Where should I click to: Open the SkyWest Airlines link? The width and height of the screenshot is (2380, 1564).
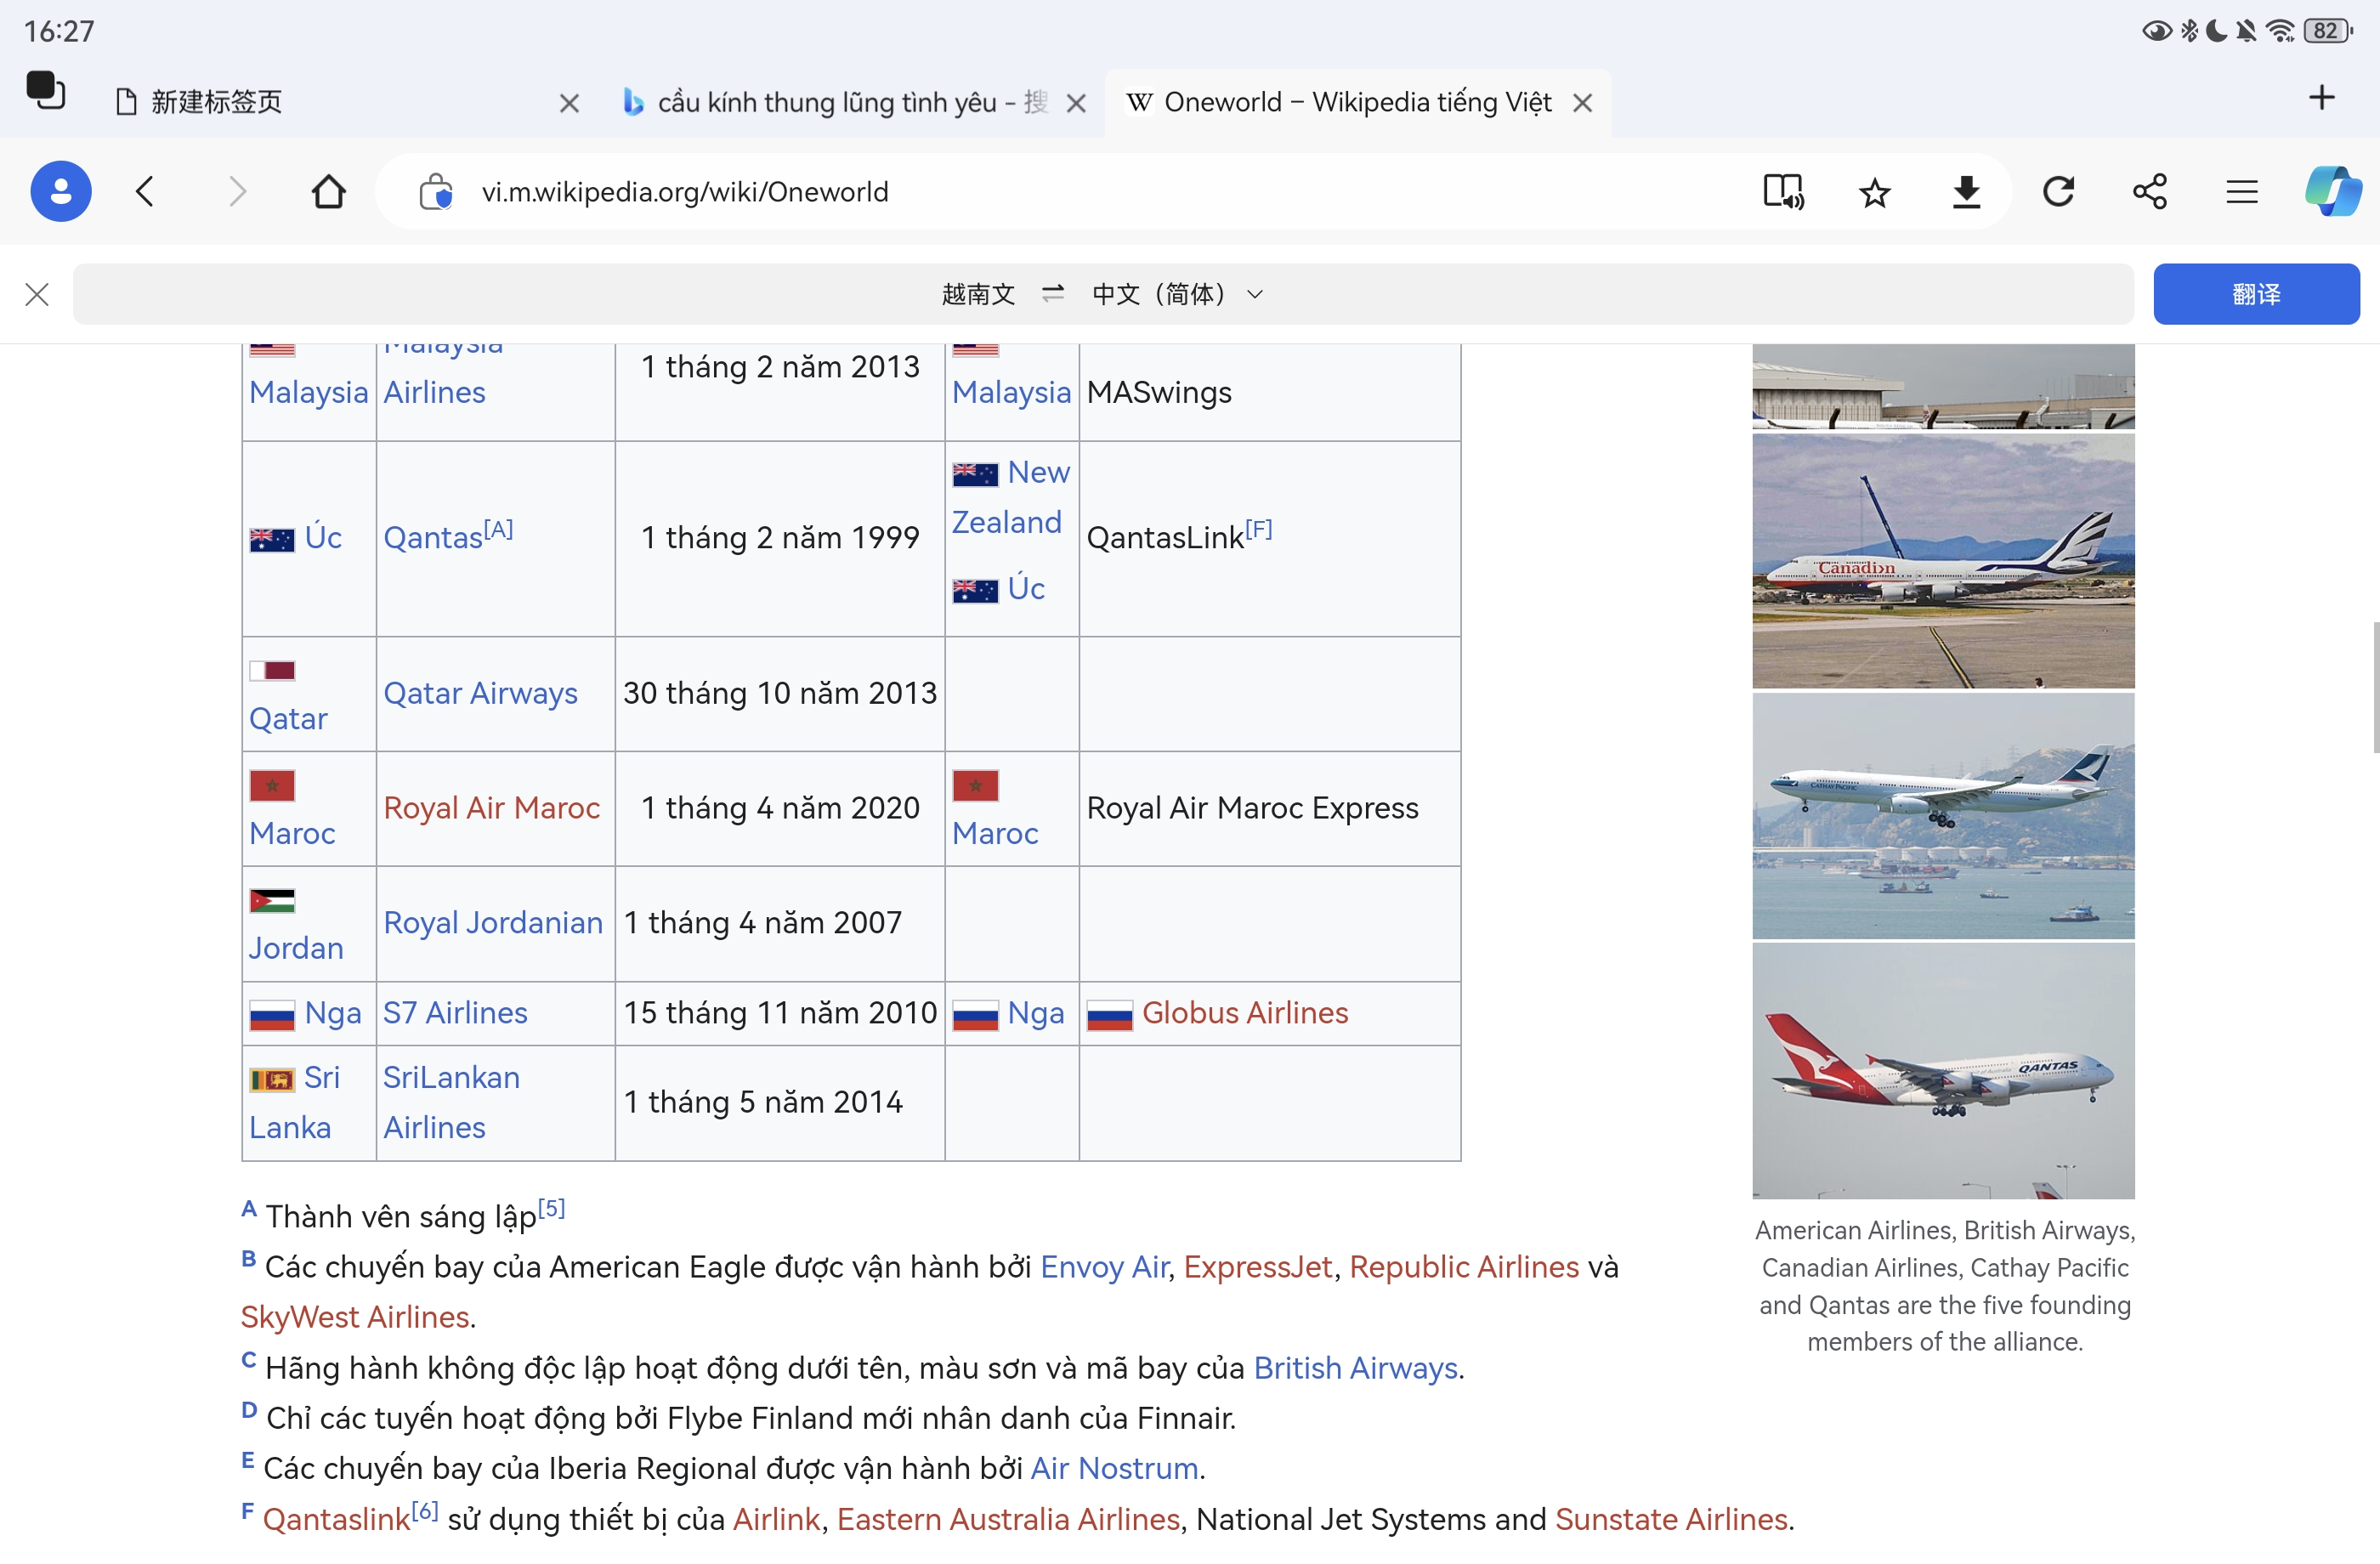(x=355, y=1317)
